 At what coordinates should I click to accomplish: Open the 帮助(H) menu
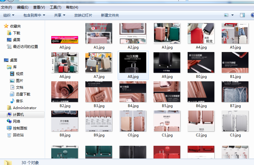click(x=72, y=7)
